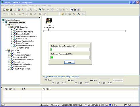Click the Open folder toolbar icon

pos(7,9)
